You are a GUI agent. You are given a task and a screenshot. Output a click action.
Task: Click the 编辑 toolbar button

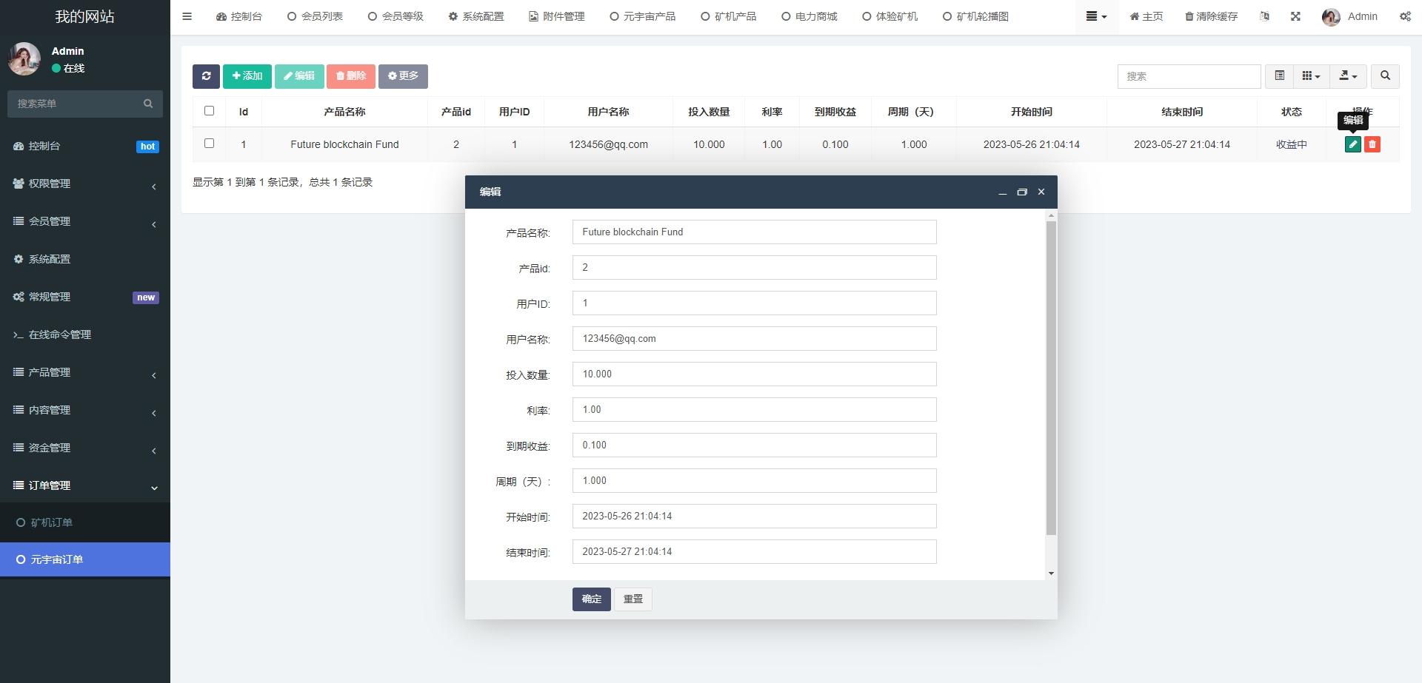(x=299, y=76)
